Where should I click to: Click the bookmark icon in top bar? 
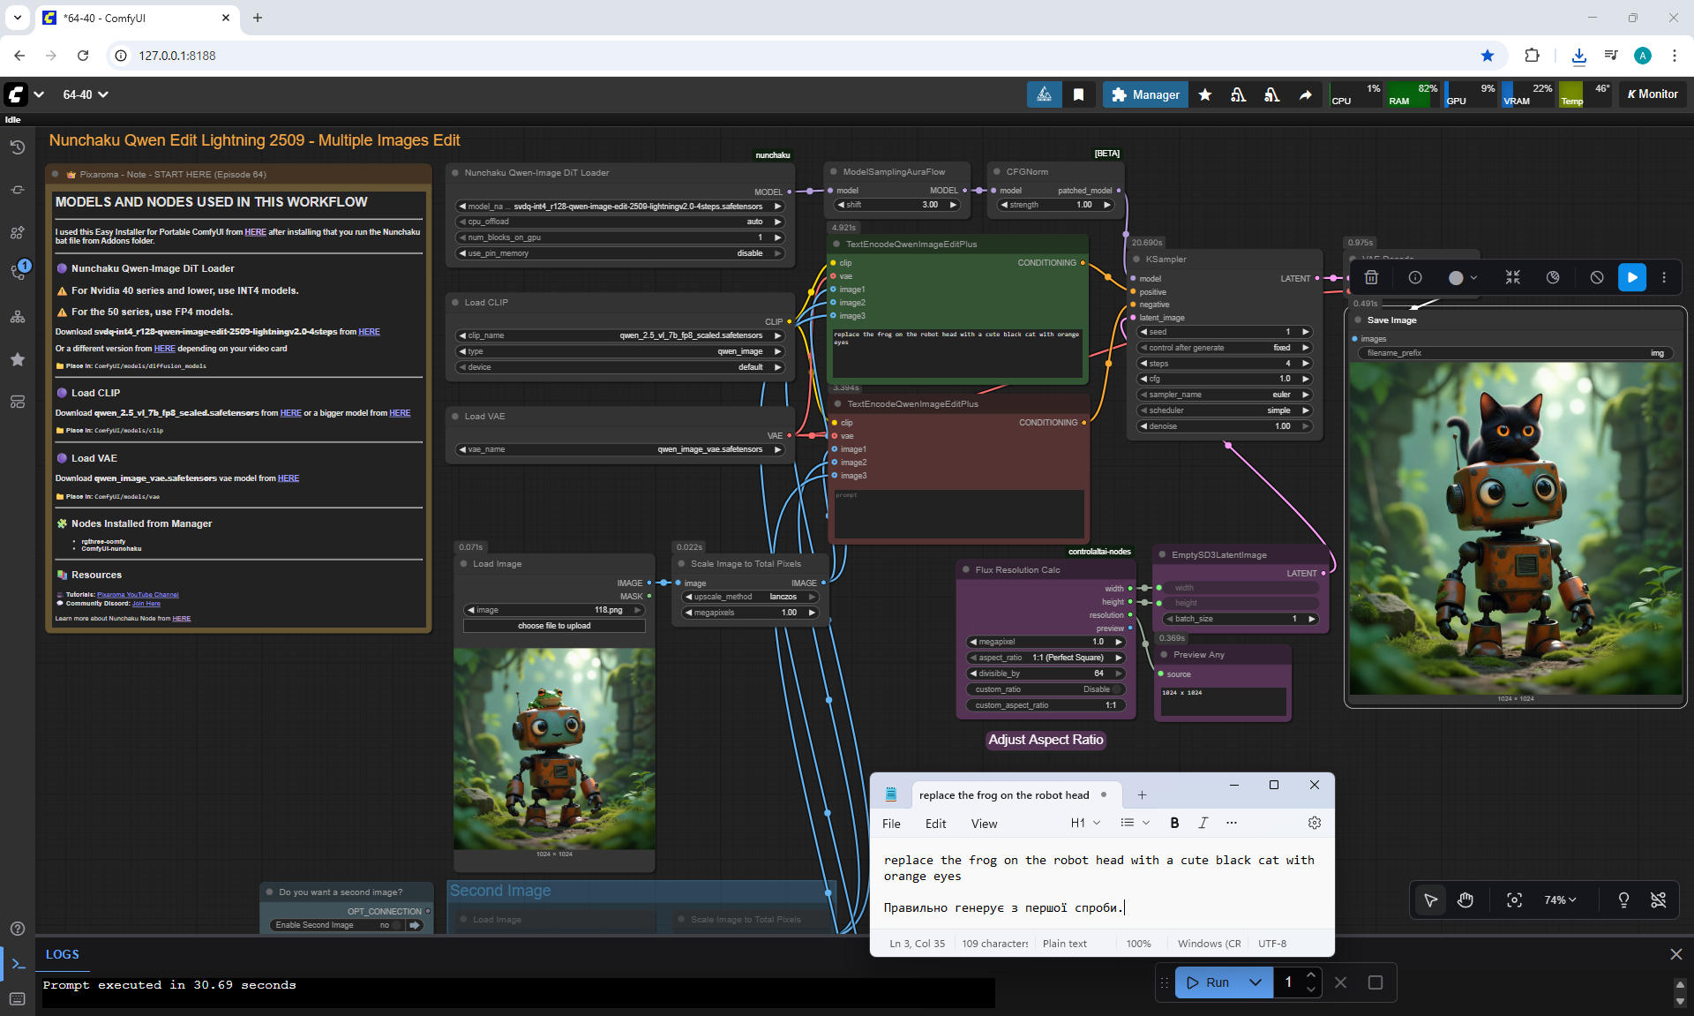[x=1078, y=94]
